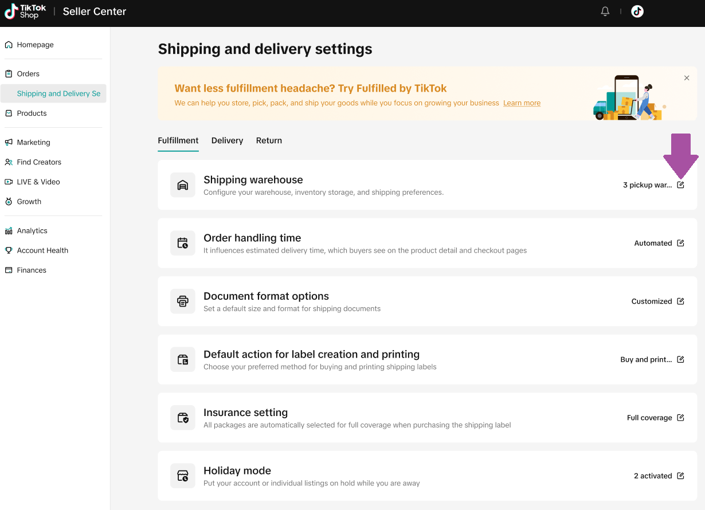Follow the Learn more link
This screenshot has width=705, height=510.
click(x=522, y=103)
